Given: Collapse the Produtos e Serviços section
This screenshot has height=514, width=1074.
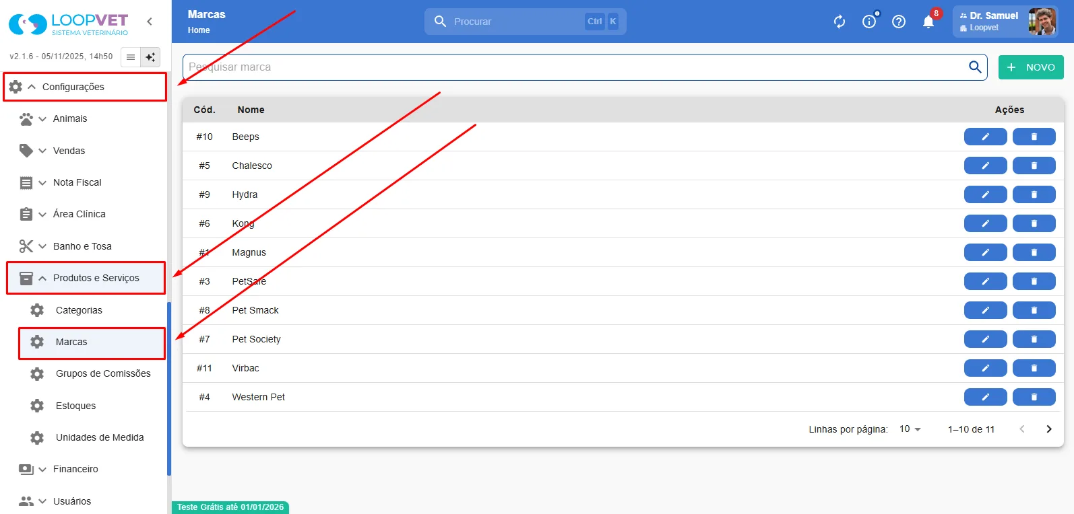Looking at the screenshot, I should click(86, 278).
